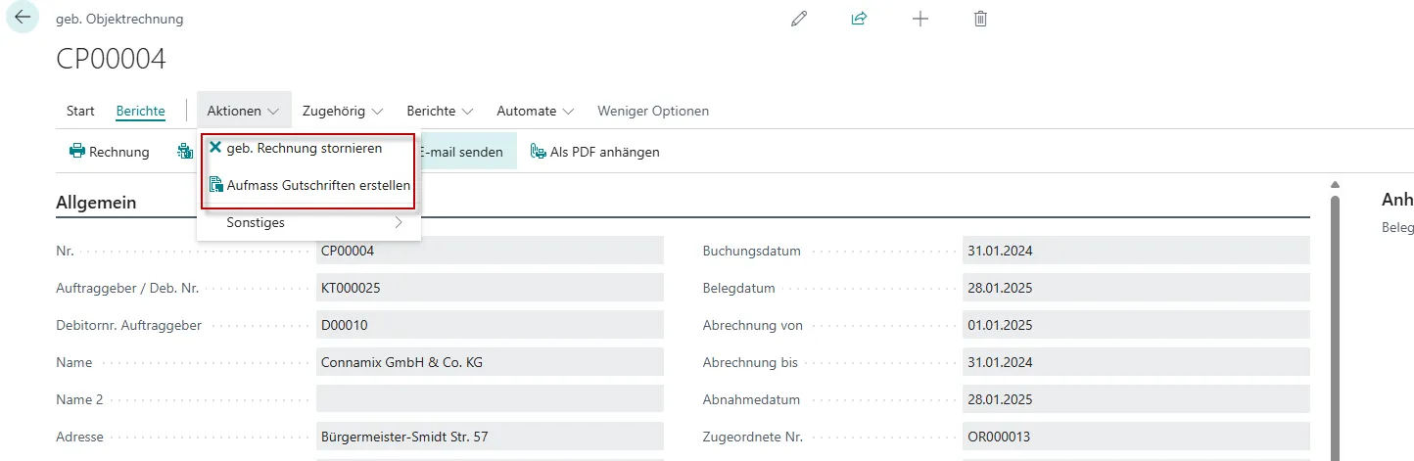Click the vertical scrollbar

point(1333,328)
